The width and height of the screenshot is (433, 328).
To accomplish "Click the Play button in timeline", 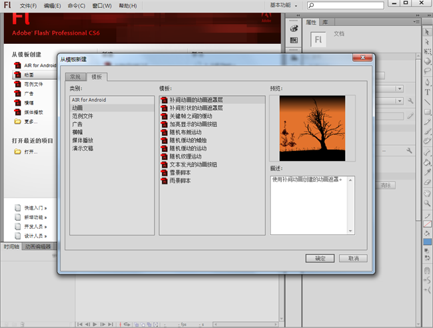I will click(95, 324).
